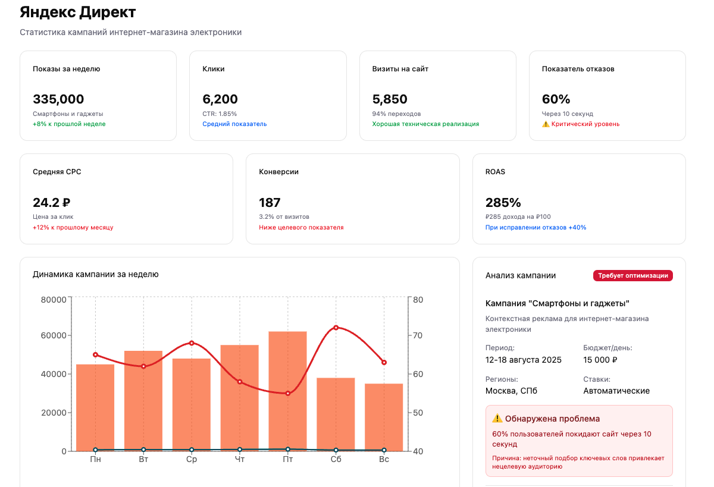Select the 5,850 visits value
This screenshot has width=714, height=487.
click(390, 99)
